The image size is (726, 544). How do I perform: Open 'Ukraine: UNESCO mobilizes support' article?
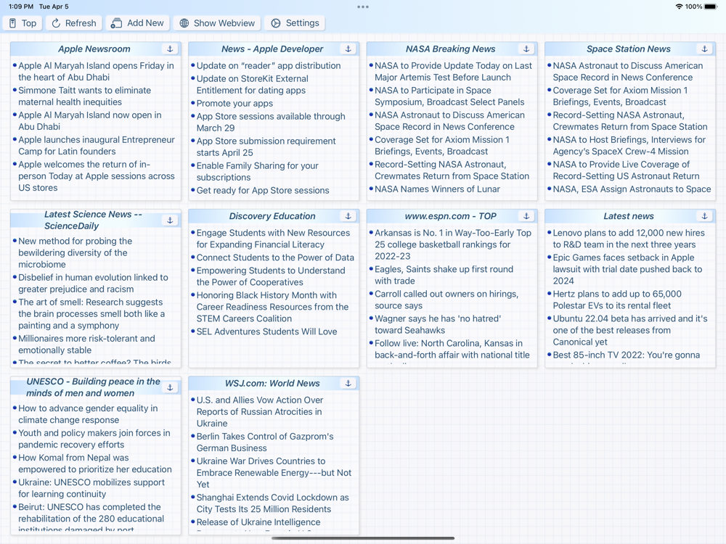coord(91,488)
